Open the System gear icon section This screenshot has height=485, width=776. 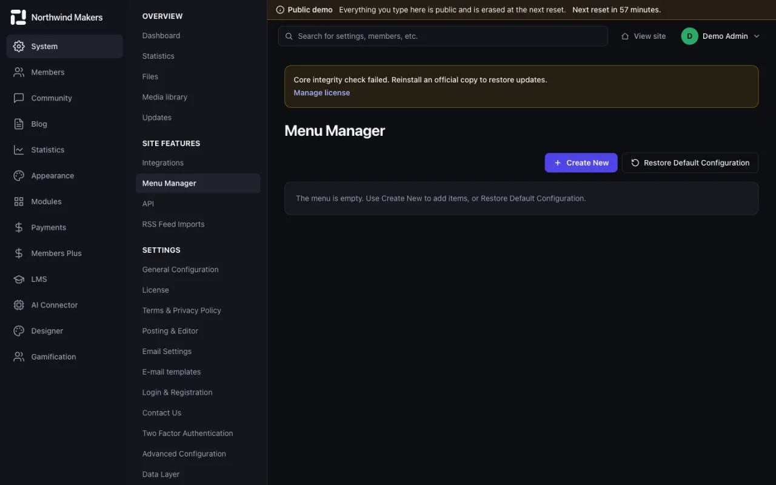point(19,46)
